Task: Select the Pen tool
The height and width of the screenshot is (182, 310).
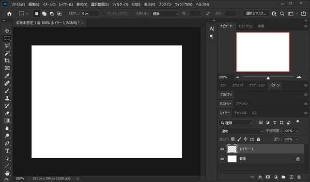Action: coord(7,143)
